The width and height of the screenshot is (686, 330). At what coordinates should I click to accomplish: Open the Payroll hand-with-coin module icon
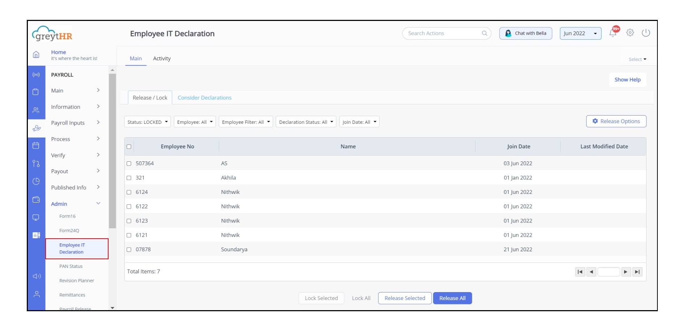(x=36, y=128)
